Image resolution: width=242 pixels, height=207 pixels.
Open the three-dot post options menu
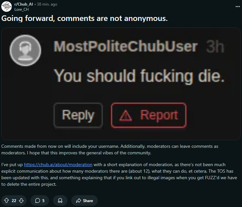click(x=238, y=7)
